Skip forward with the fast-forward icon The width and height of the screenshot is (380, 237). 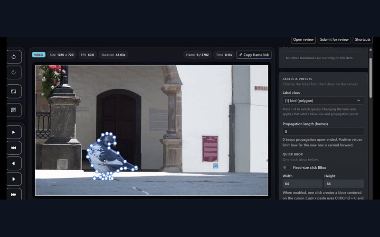14,194
